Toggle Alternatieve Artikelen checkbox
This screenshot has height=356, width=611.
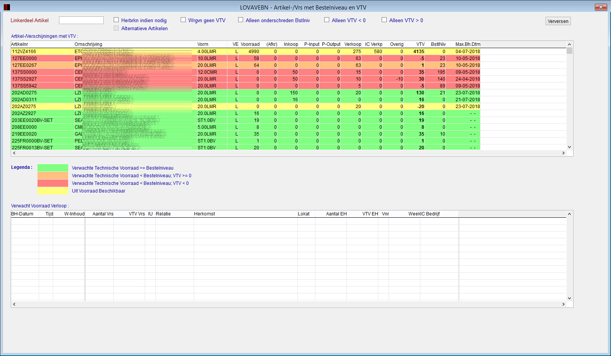point(116,28)
